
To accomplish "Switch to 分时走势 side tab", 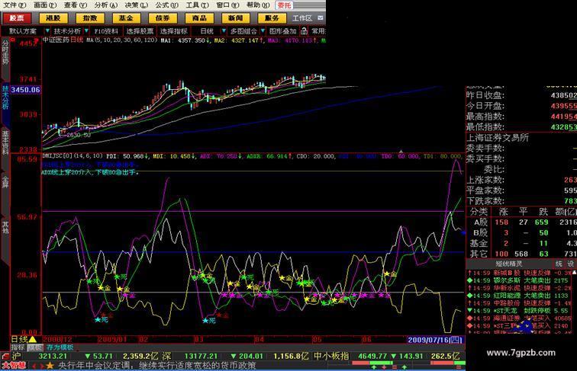I will pyautogui.click(x=5, y=52).
